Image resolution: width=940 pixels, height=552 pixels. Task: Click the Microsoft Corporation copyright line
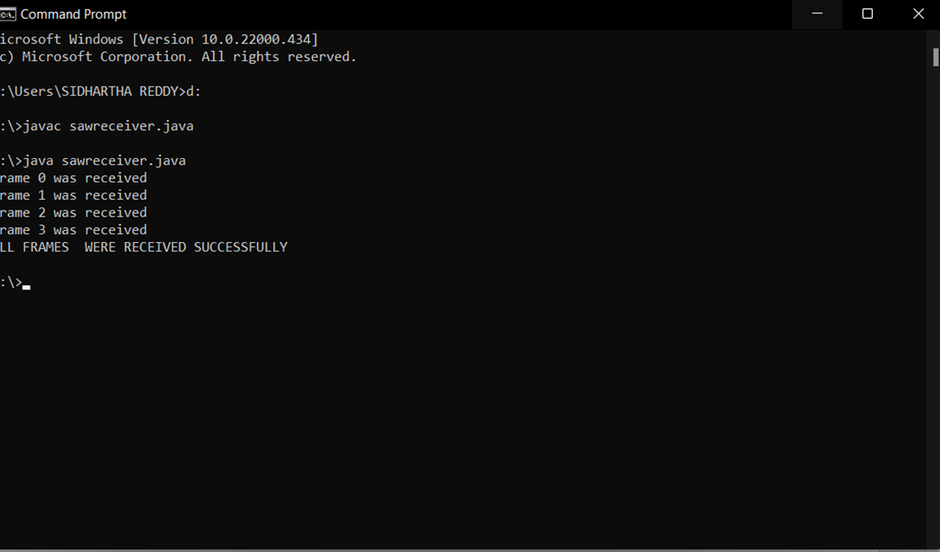pos(178,56)
